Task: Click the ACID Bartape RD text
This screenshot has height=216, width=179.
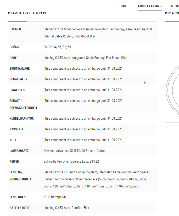Action: [x=55, y=197]
